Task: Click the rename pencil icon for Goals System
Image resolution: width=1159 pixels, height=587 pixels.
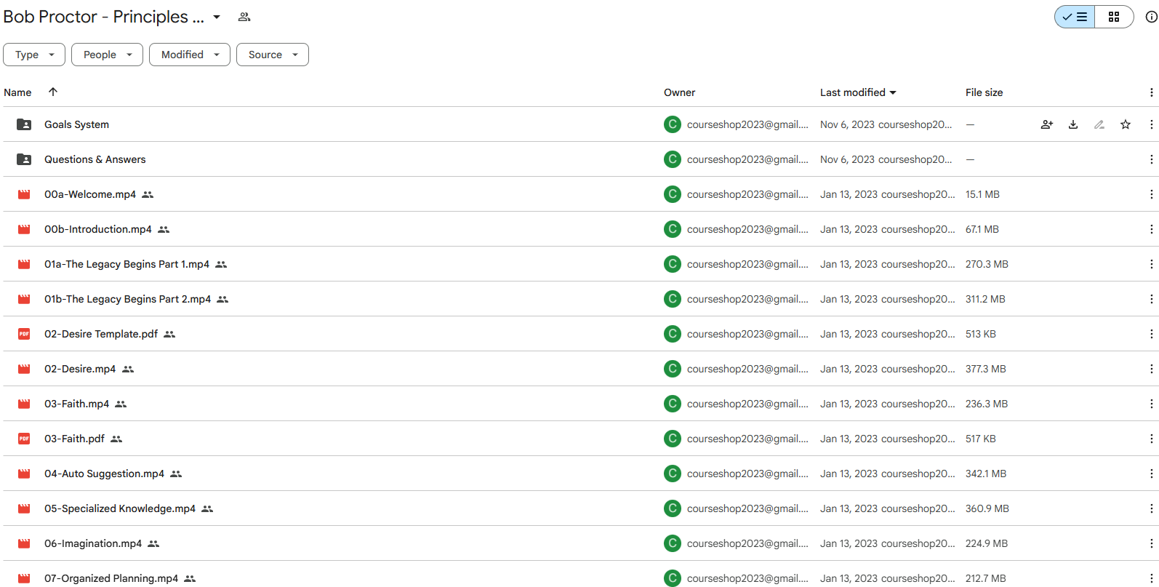Action: [x=1099, y=124]
